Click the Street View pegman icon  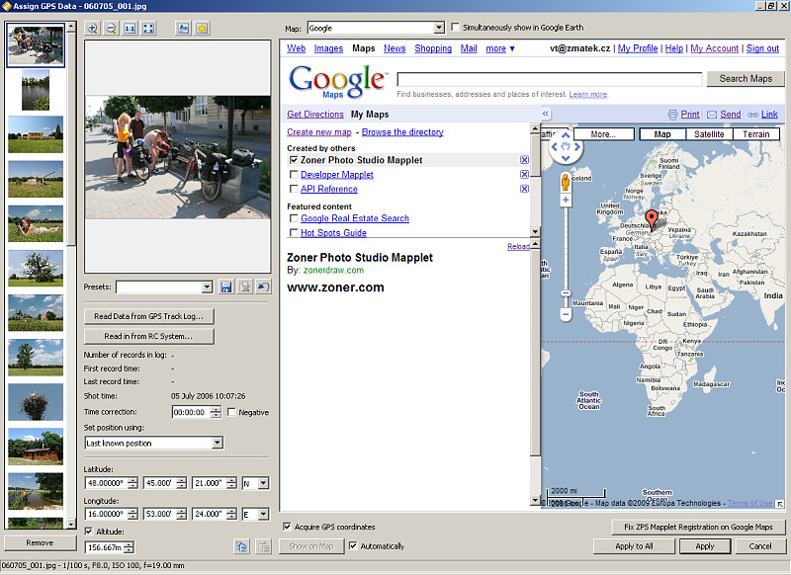(566, 182)
